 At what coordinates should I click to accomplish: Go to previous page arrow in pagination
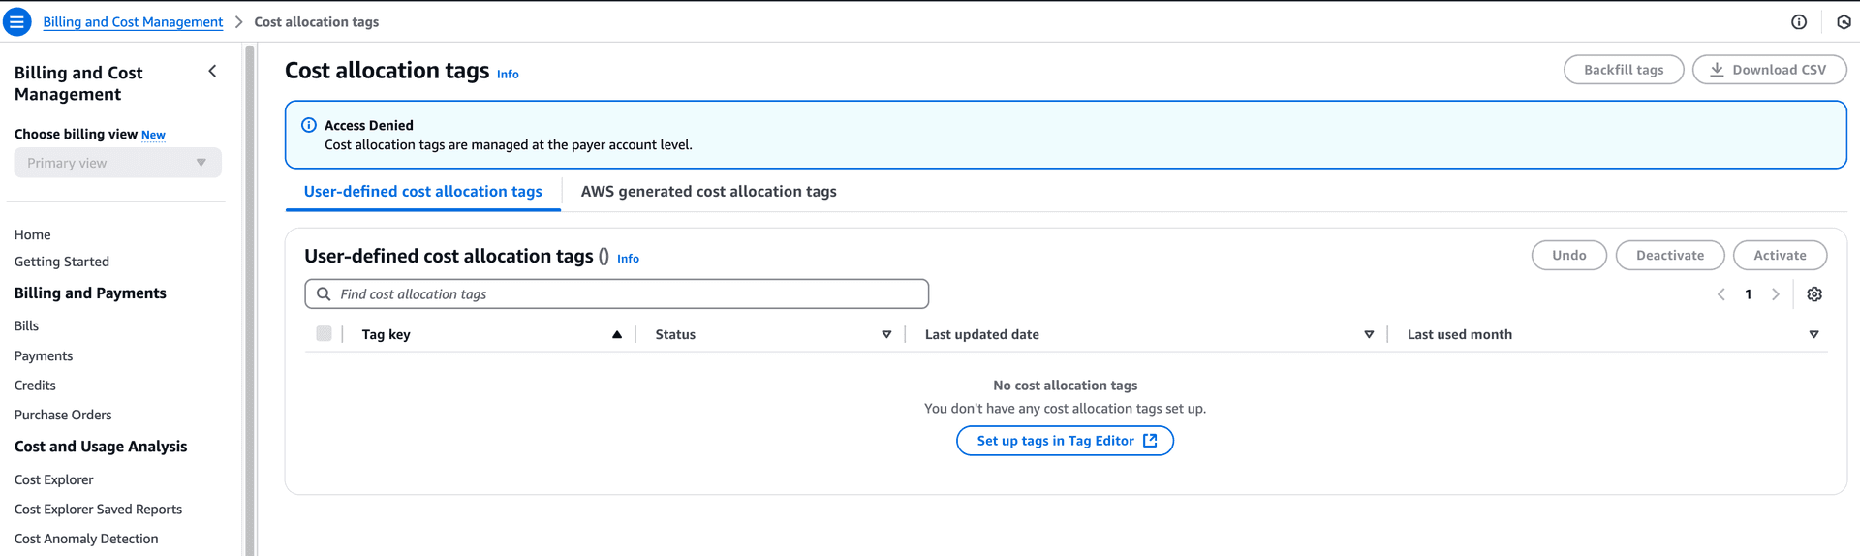pos(1721,294)
